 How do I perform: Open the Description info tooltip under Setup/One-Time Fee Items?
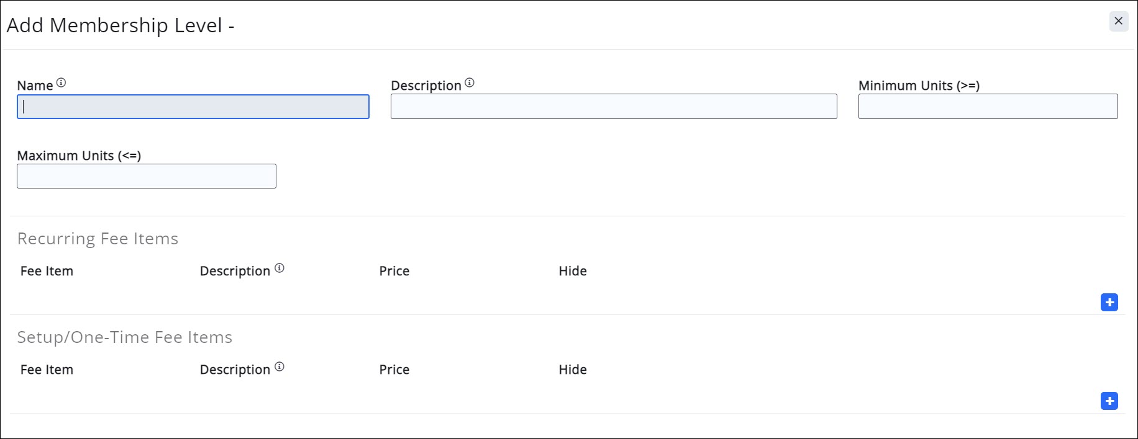point(280,367)
